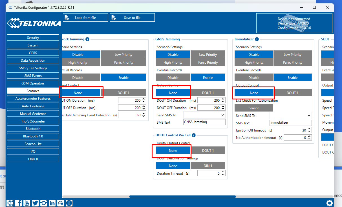Open SMS \ Call Settings in sidebar

pos(33,68)
